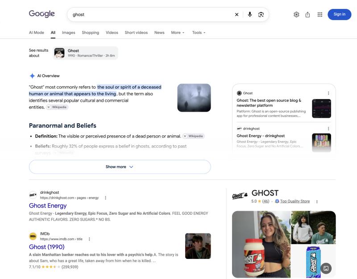Open the Ghost 1990 movie still thumbnail
This screenshot has width=357, height=279.
[x=198, y=246]
